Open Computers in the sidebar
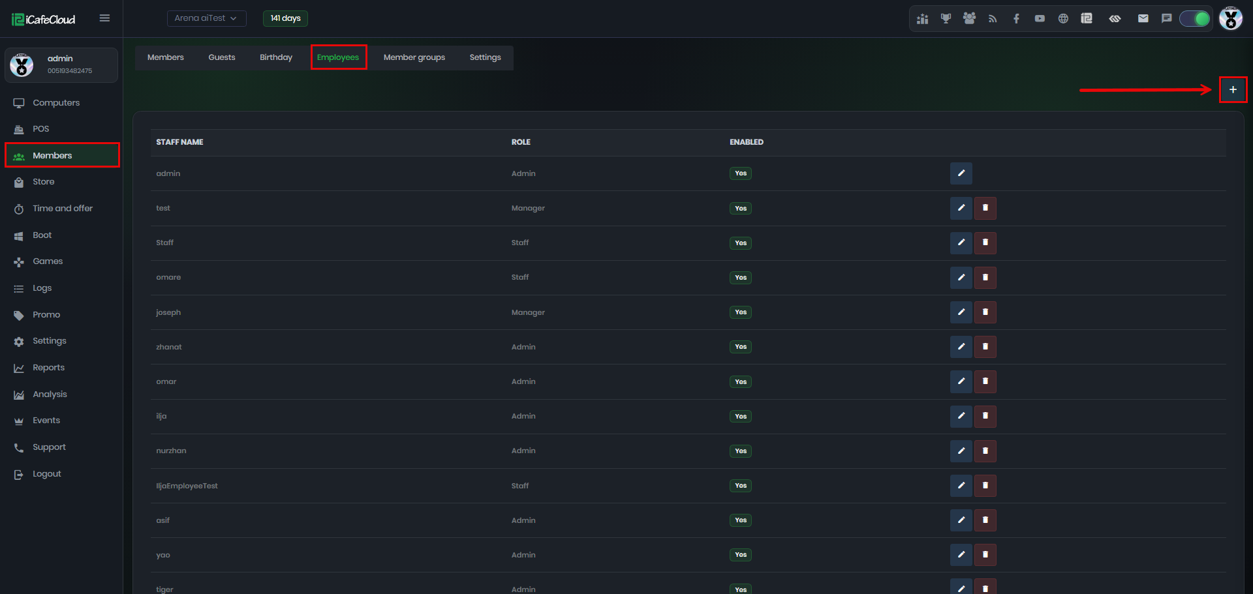1253x594 pixels. click(x=61, y=103)
